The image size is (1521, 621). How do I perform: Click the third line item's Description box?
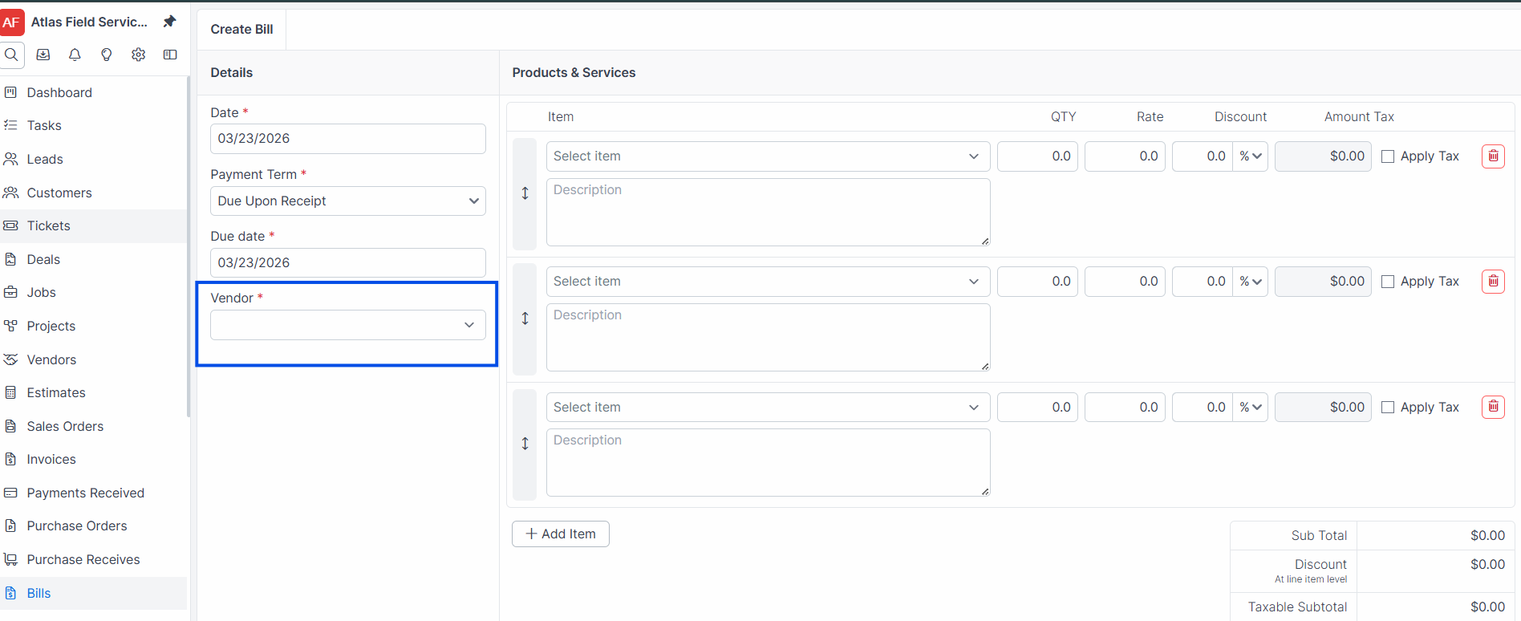click(x=768, y=462)
